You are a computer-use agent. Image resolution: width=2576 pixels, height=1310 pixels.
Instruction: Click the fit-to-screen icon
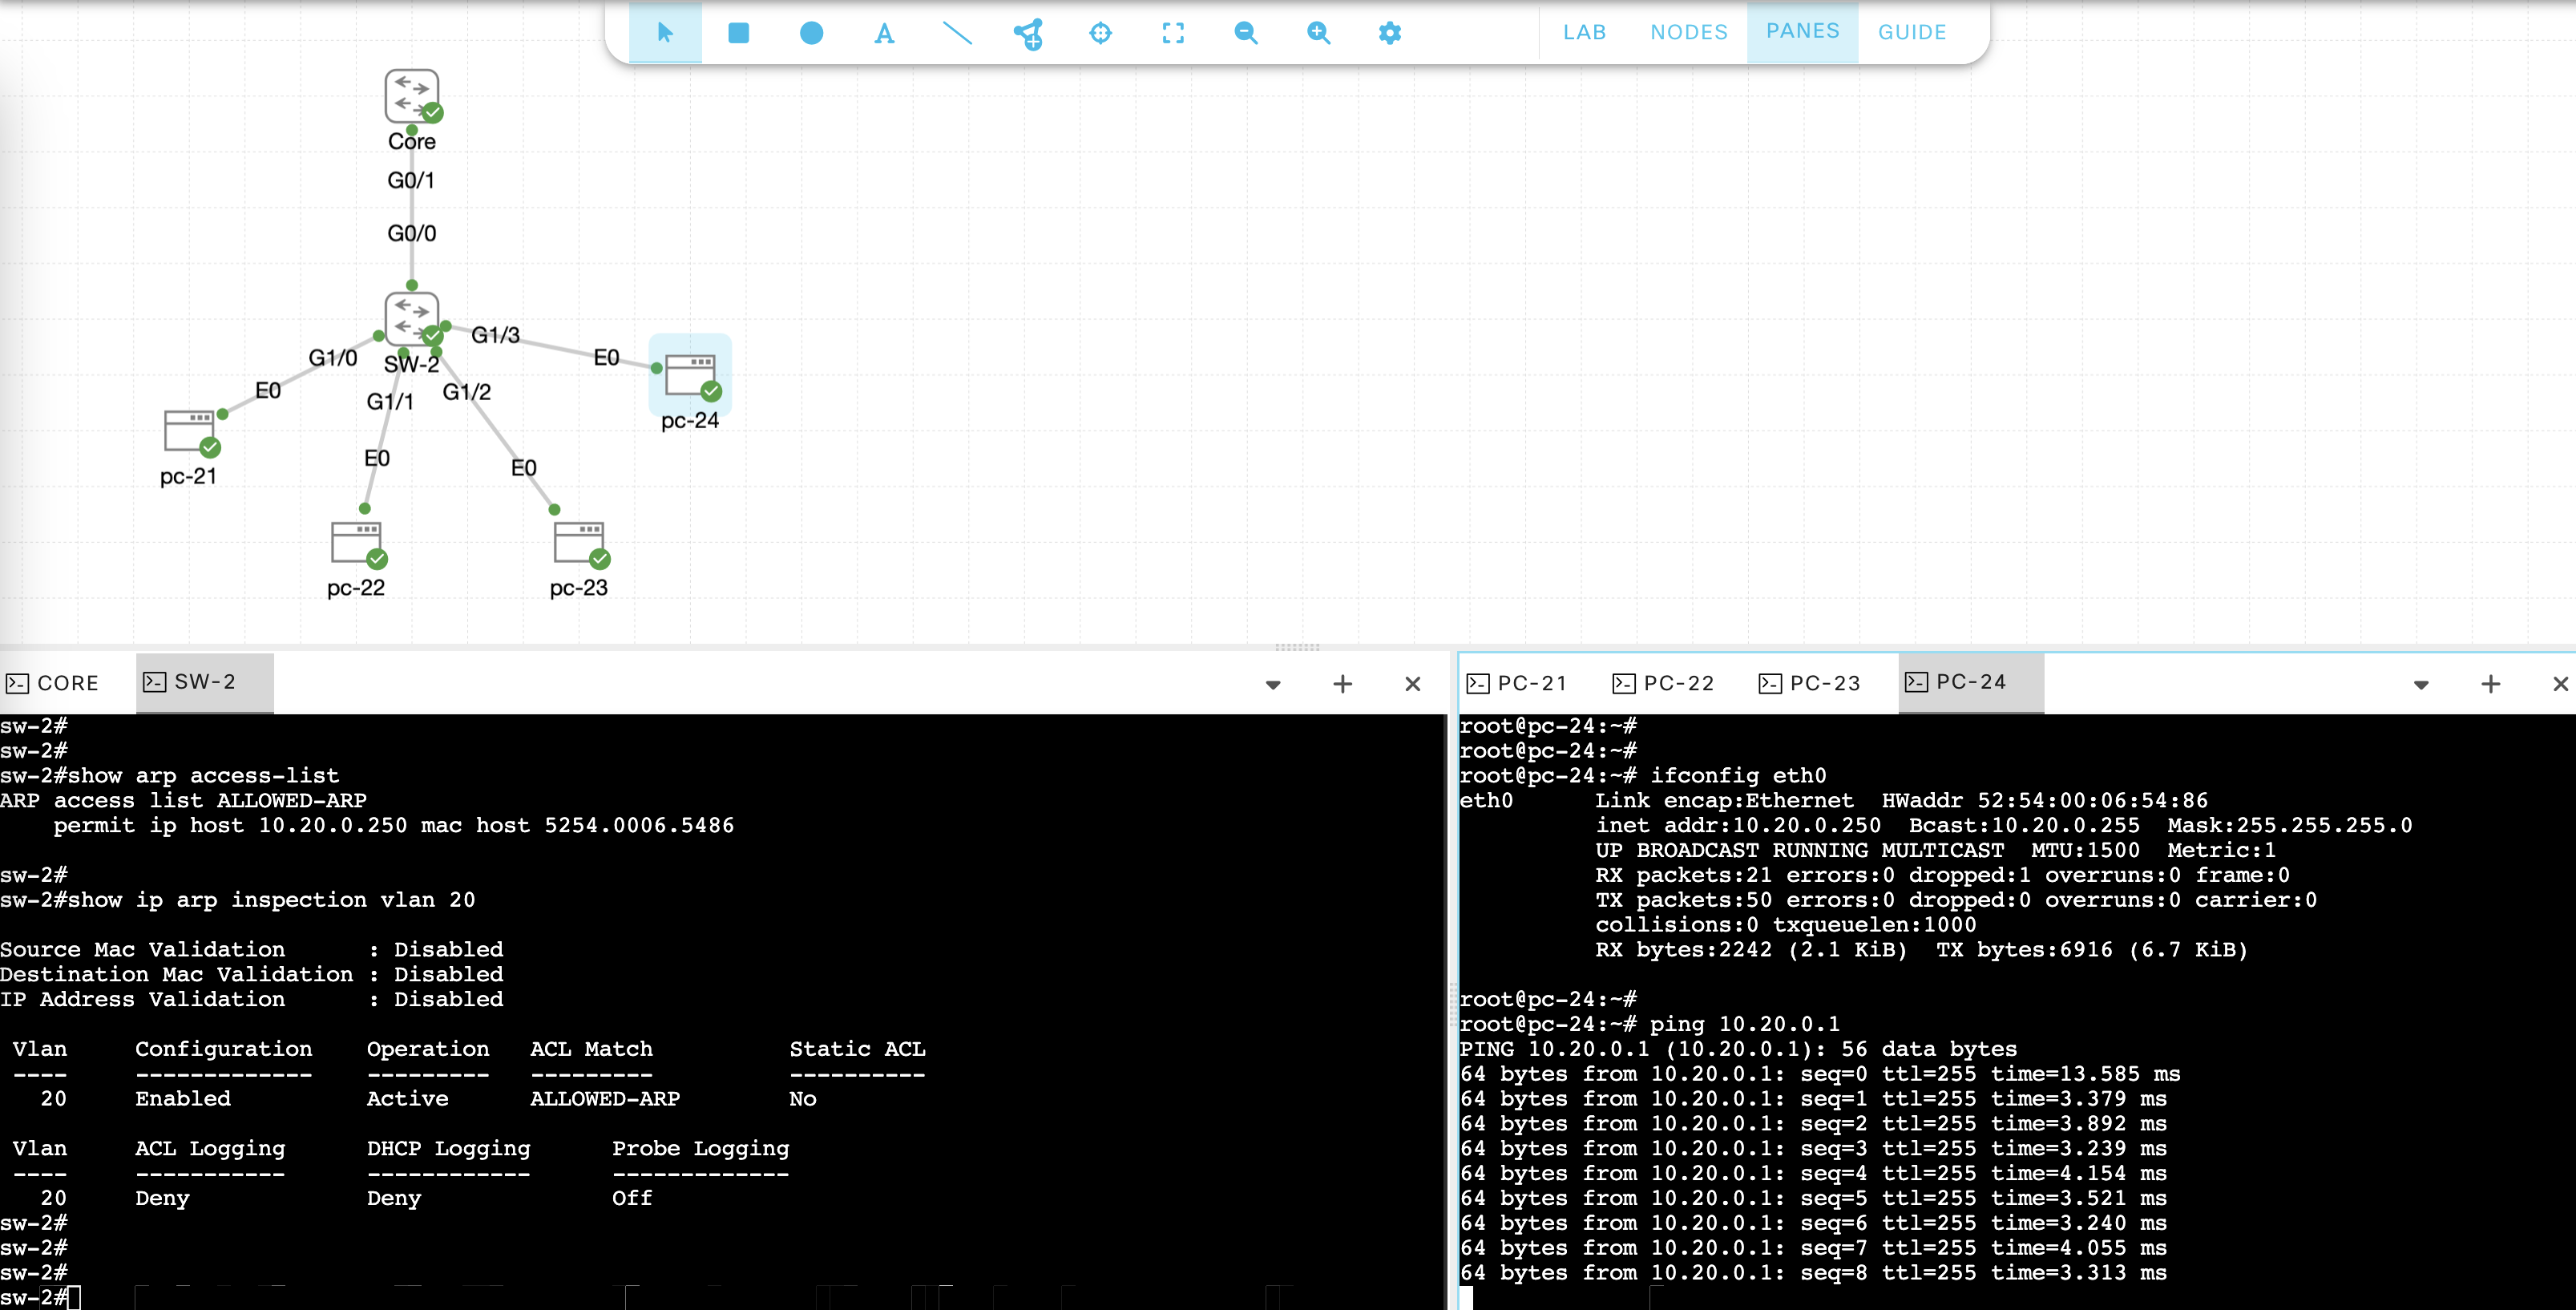tap(1173, 33)
